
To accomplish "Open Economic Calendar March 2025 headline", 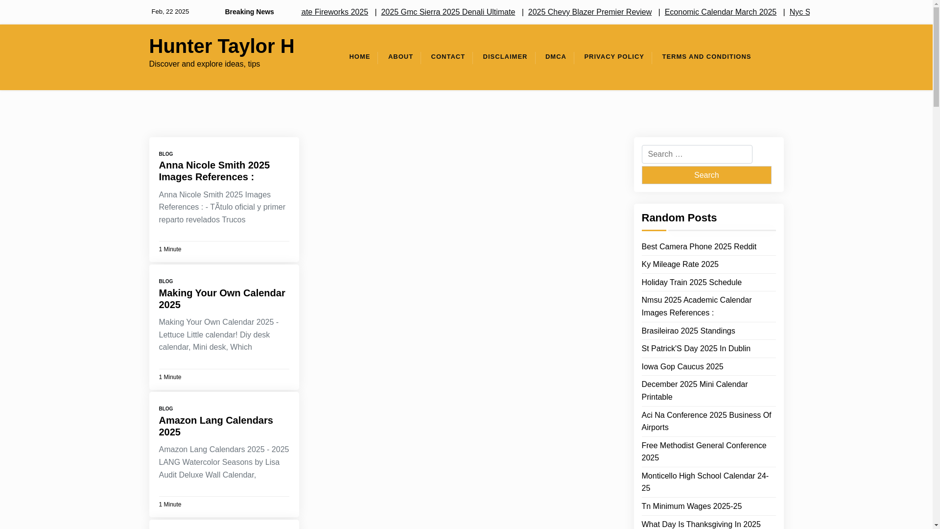I will click(x=720, y=12).
